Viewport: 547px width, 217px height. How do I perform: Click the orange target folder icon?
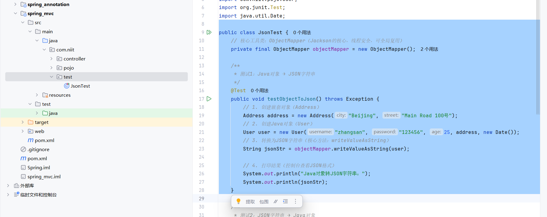[31, 122]
